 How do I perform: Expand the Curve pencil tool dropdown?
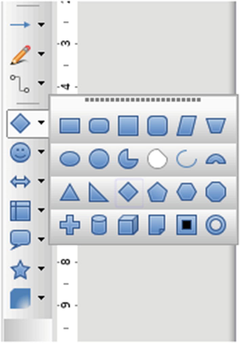(x=41, y=54)
